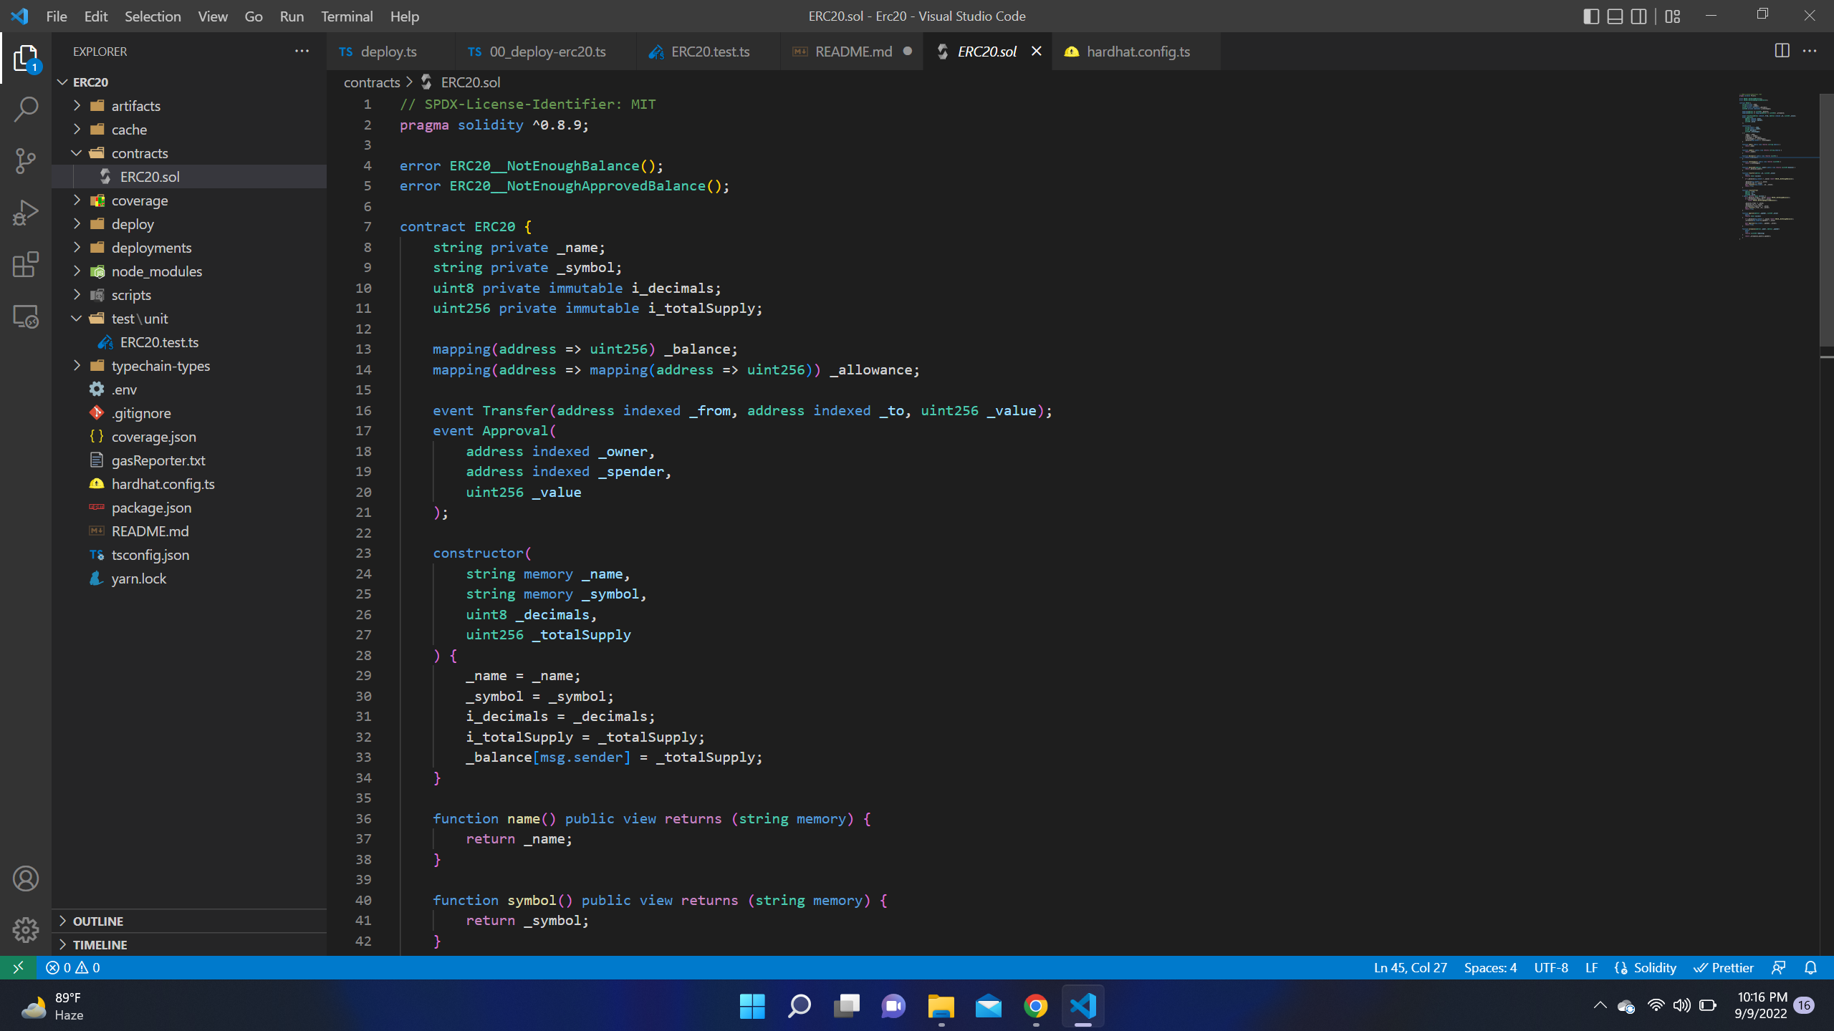The height and width of the screenshot is (1031, 1834).
Task: Collapse the contracts folder
Action: [x=139, y=153]
